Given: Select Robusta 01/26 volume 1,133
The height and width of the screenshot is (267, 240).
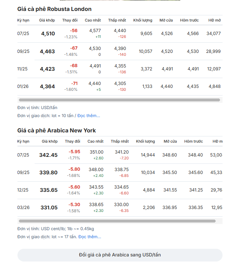Looking at the screenshot, I should pyautogui.click(x=147, y=86).
